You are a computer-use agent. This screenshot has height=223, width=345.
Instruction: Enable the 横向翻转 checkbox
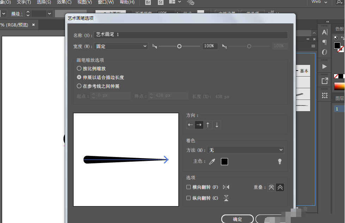click(189, 187)
